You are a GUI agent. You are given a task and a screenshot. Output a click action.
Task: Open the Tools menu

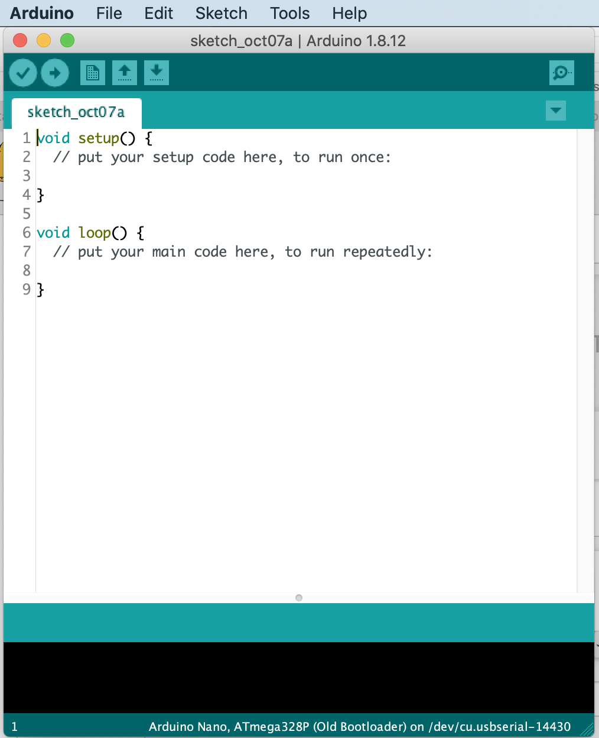[290, 13]
